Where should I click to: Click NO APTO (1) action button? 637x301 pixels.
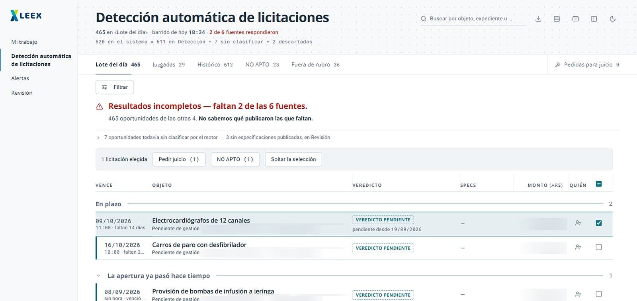[x=235, y=159]
